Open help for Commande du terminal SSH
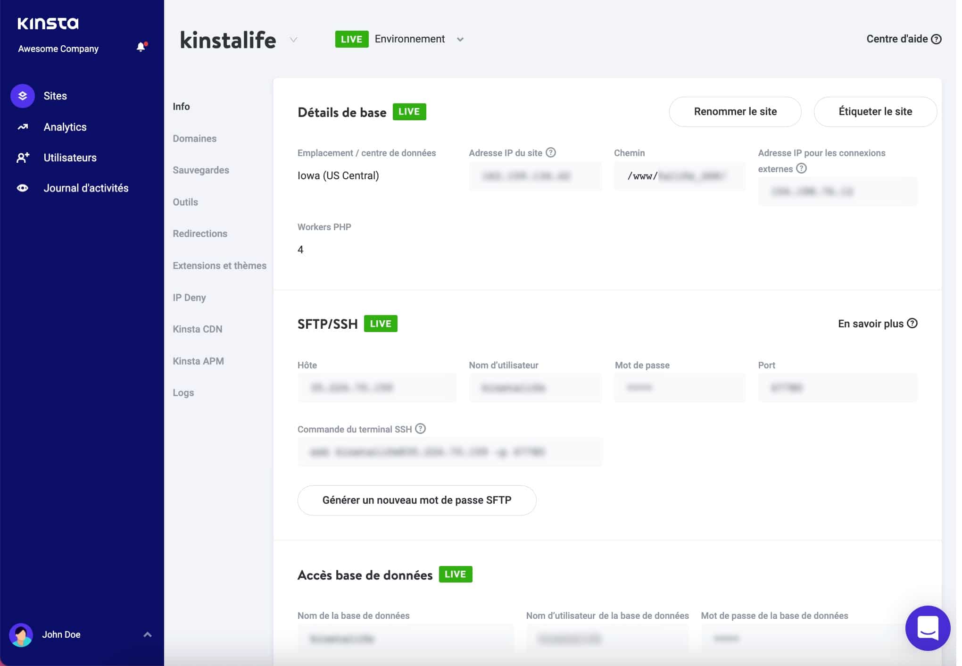The image size is (962, 666). point(420,429)
